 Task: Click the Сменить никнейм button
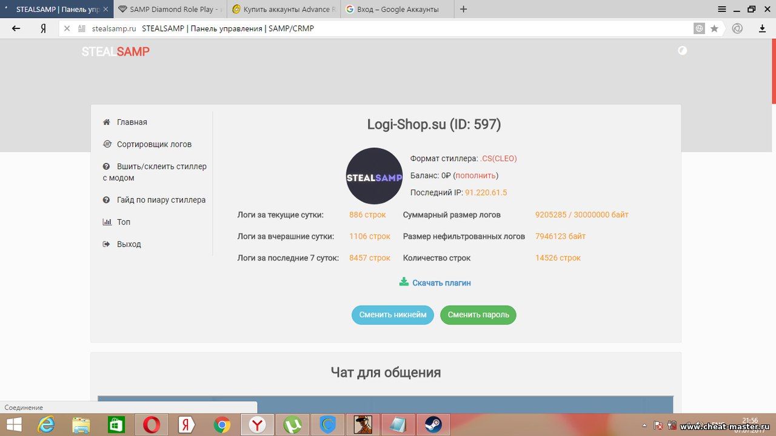coord(392,315)
